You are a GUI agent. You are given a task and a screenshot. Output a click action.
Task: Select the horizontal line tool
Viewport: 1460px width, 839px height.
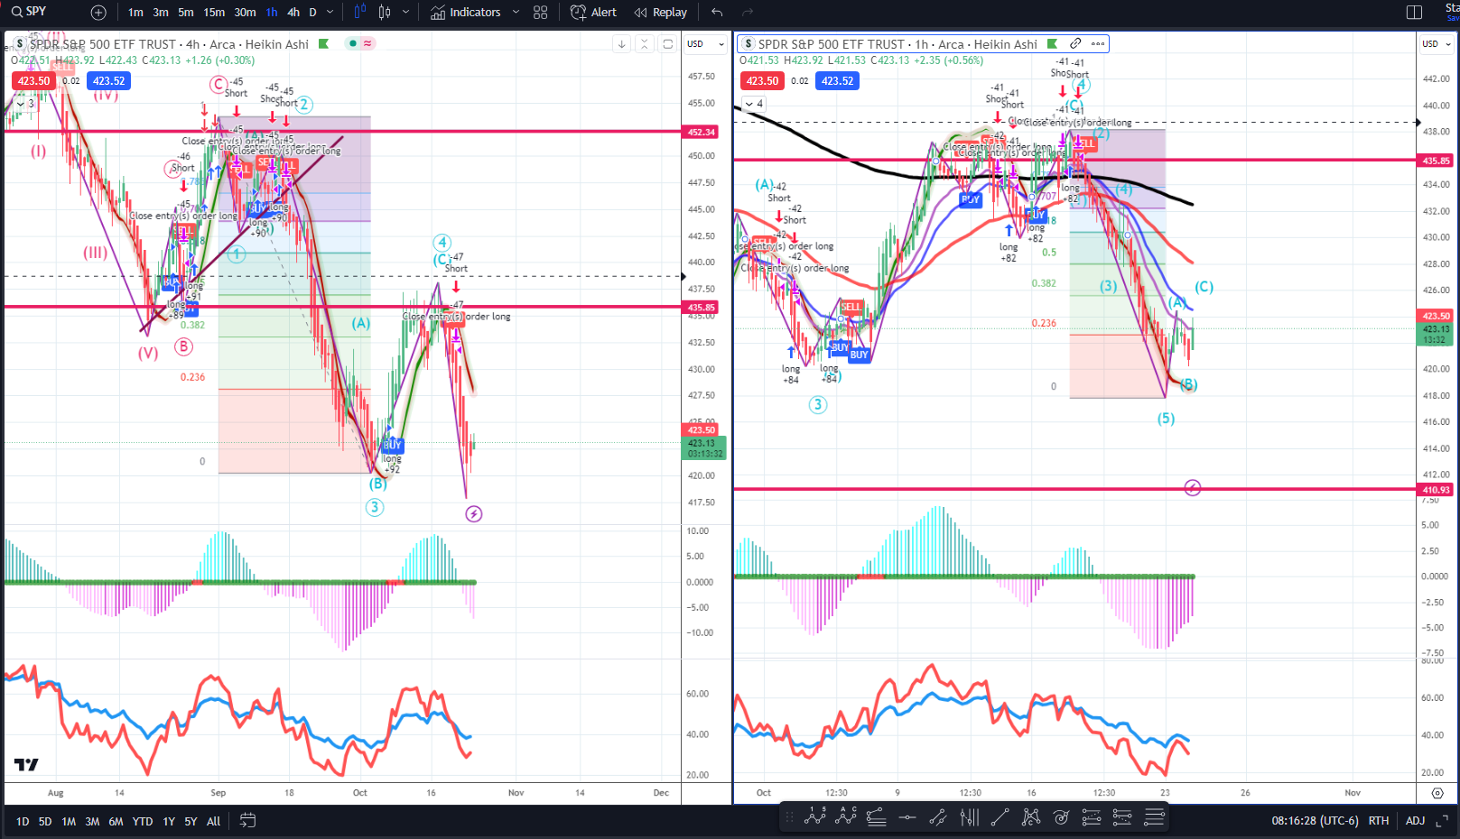tap(907, 817)
